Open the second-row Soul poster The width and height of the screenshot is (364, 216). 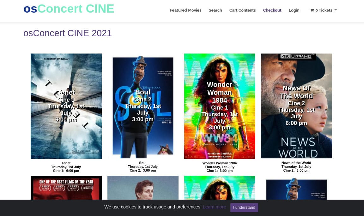[296, 188]
